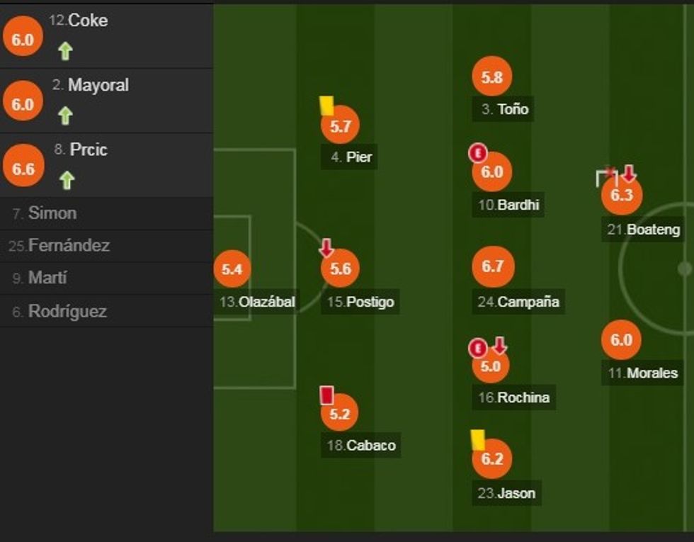Click the yellow card icon above Pier
Image resolution: width=694 pixels, height=542 pixels.
pyautogui.click(x=326, y=106)
